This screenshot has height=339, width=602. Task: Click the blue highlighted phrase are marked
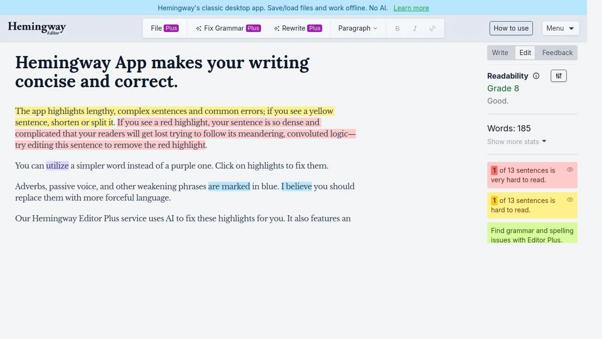tap(229, 186)
